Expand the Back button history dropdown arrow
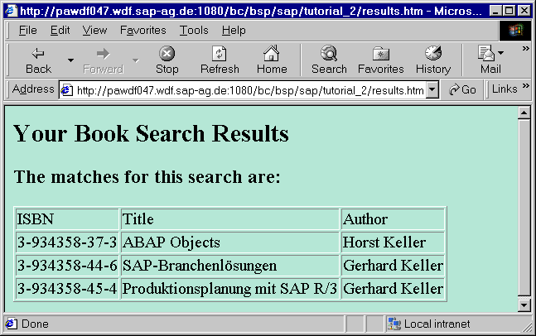Image resolution: width=536 pixels, height=336 pixels. (70, 60)
